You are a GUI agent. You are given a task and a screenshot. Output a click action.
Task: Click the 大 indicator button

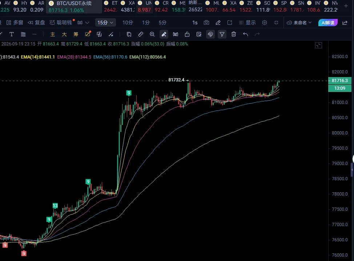pos(64,34)
